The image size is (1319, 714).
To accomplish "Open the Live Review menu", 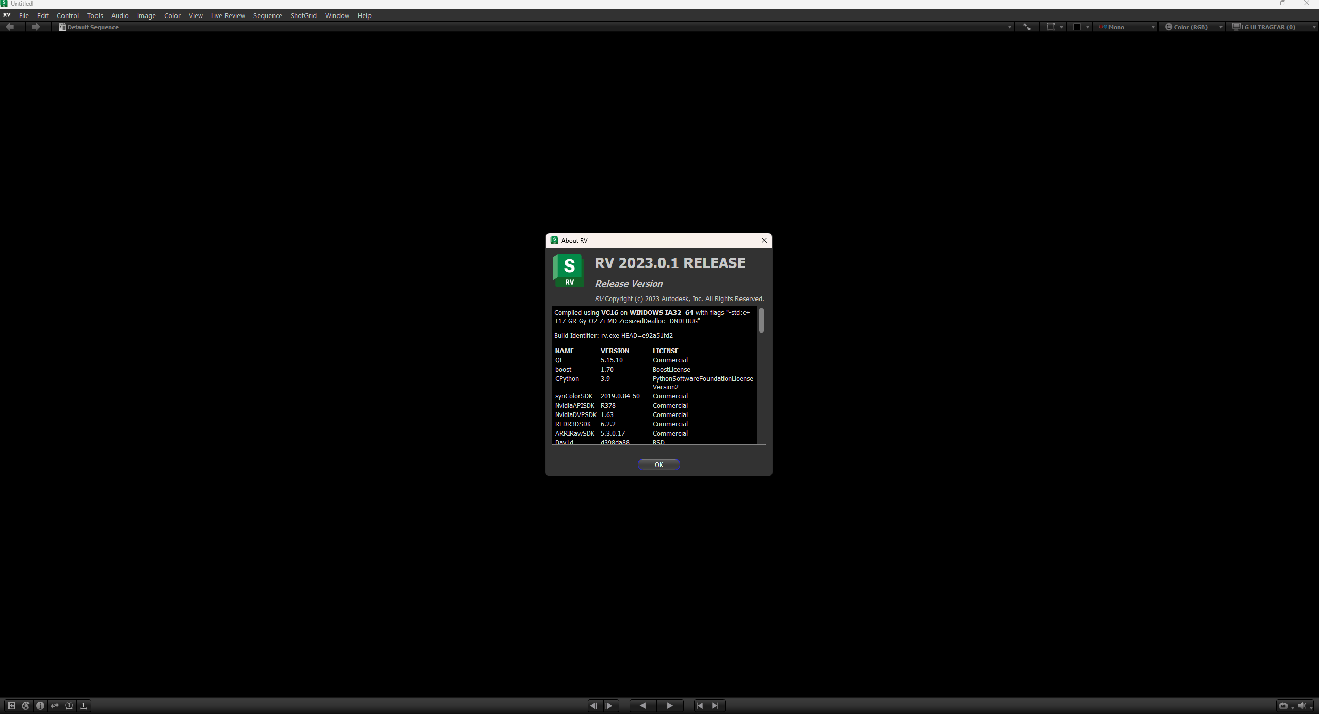I will 228,15.
